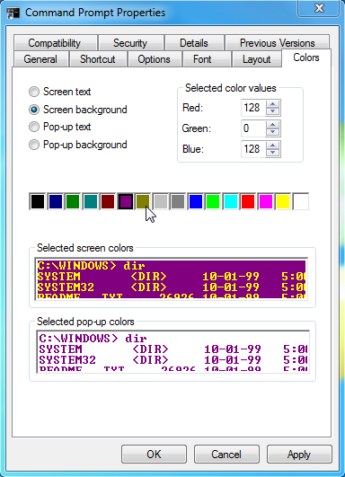
Task: Close the Command Prompt Properties dialog
Action: (x=319, y=8)
